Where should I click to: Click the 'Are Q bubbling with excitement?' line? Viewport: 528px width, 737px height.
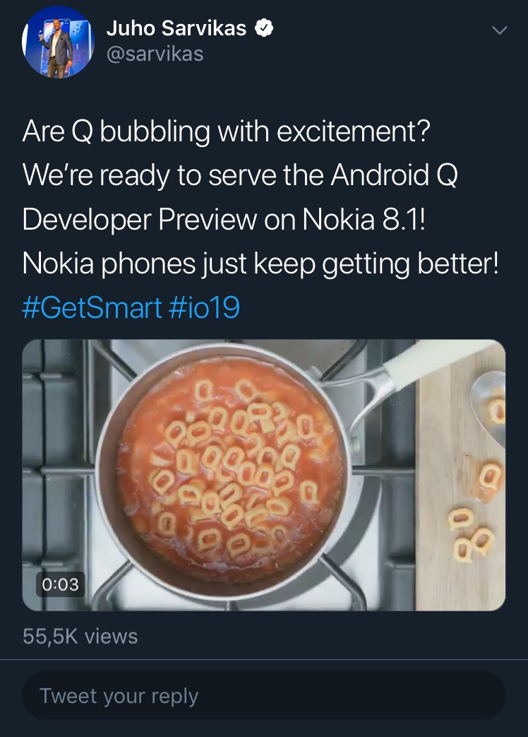[226, 131]
